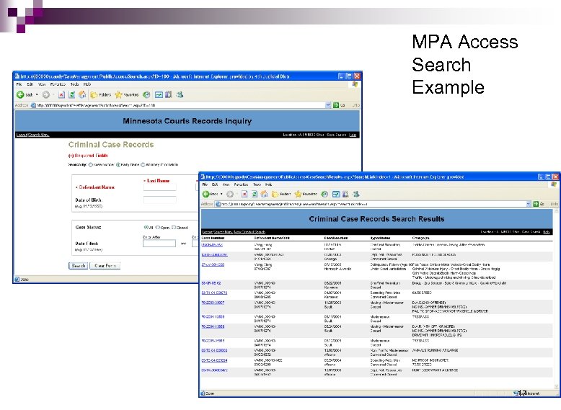Select Closed case status radio button
The width and height of the screenshot is (561, 410).
[x=174, y=228]
